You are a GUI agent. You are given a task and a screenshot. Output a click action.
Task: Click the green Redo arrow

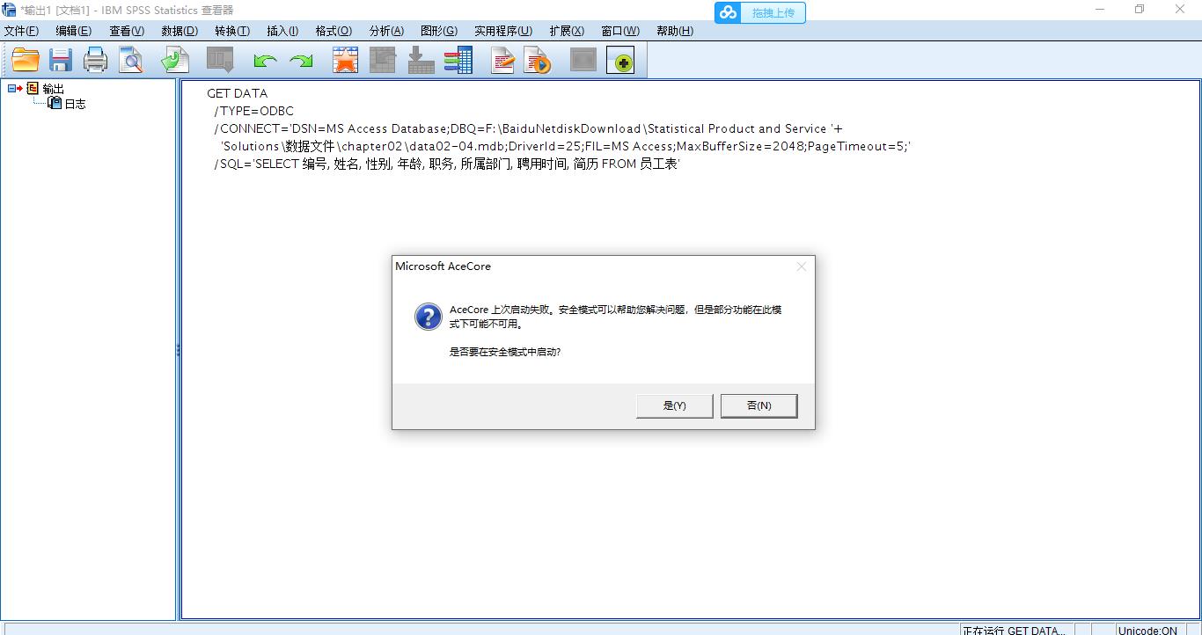(302, 61)
